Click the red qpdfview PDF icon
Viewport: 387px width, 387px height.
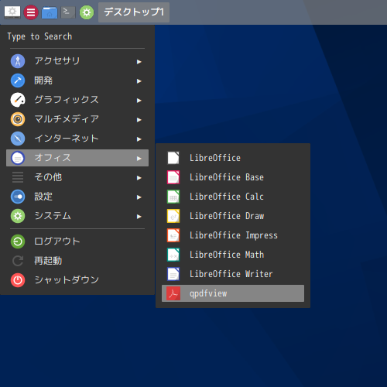[173, 293]
